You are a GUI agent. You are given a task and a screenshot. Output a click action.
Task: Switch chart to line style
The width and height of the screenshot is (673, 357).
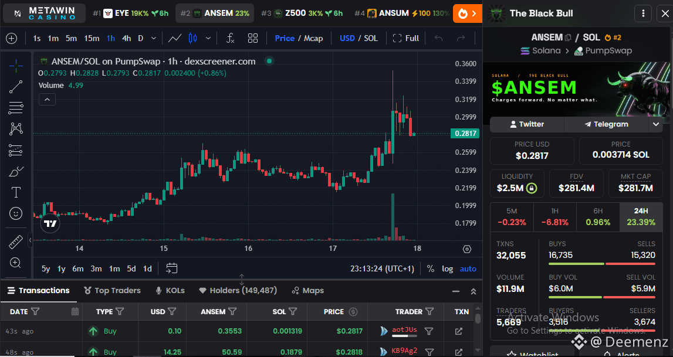175,38
